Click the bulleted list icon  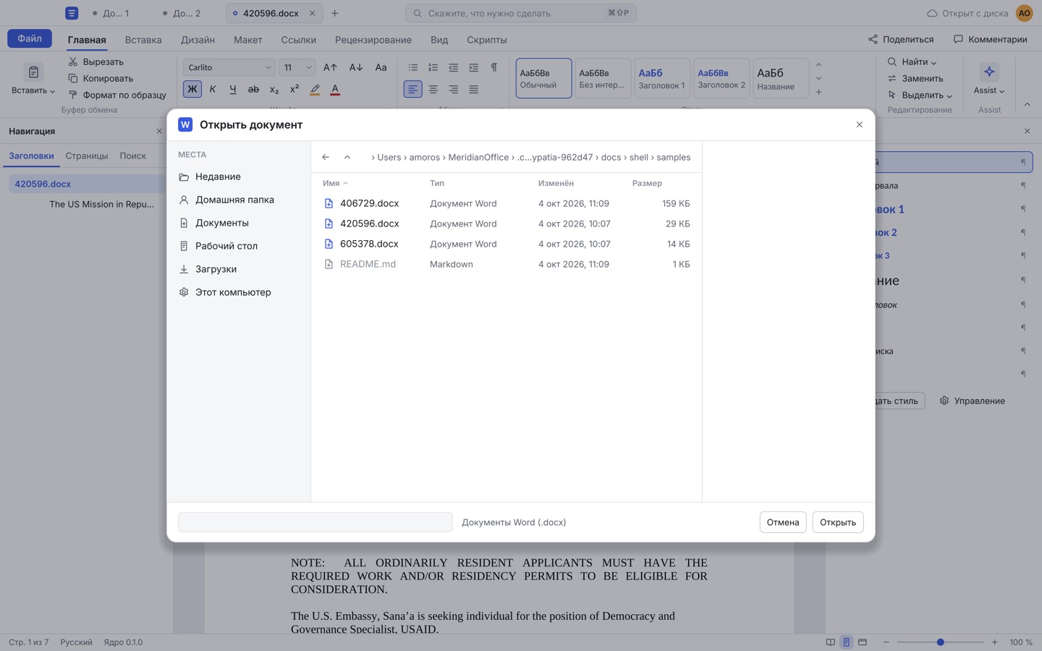coord(413,67)
